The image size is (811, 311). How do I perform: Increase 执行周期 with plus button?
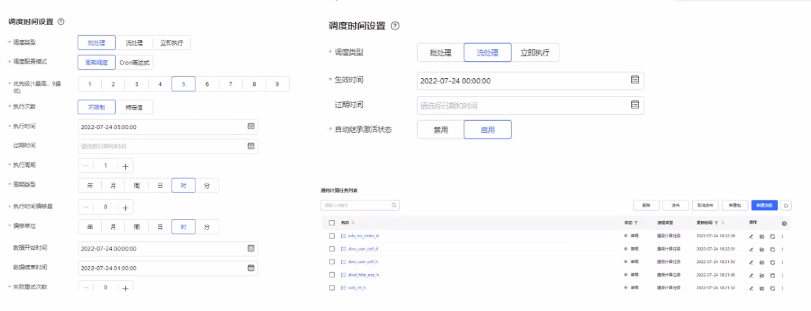click(125, 166)
